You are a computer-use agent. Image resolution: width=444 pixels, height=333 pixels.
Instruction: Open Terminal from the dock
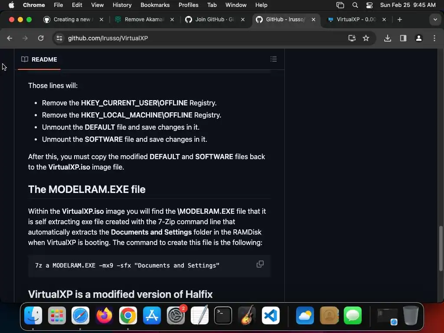[x=223, y=315]
